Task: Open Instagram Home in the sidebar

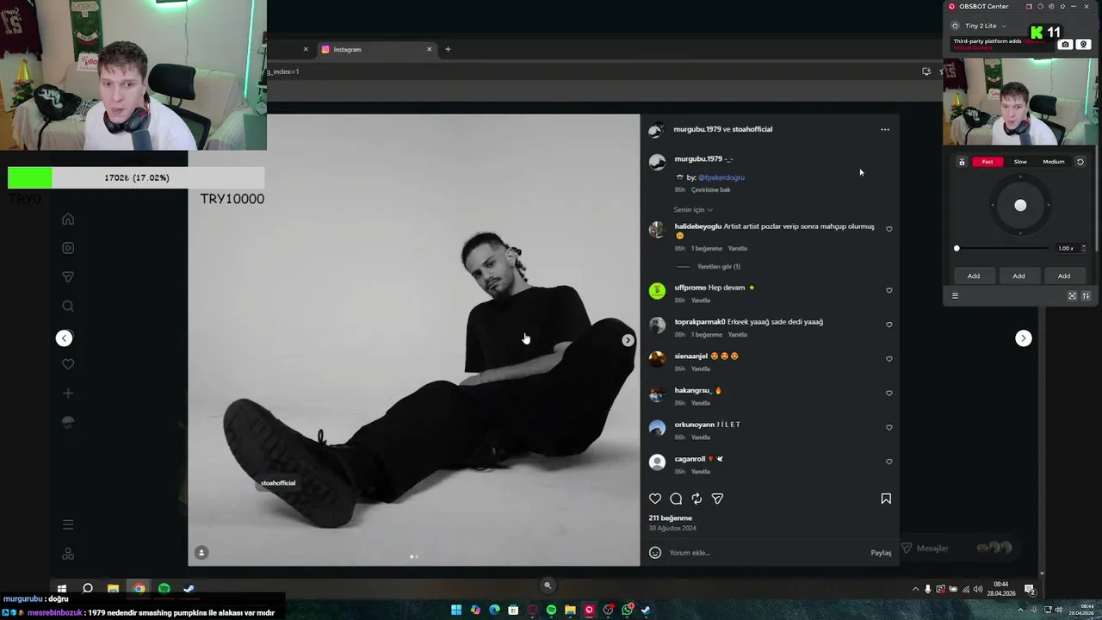Action: tap(68, 219)
